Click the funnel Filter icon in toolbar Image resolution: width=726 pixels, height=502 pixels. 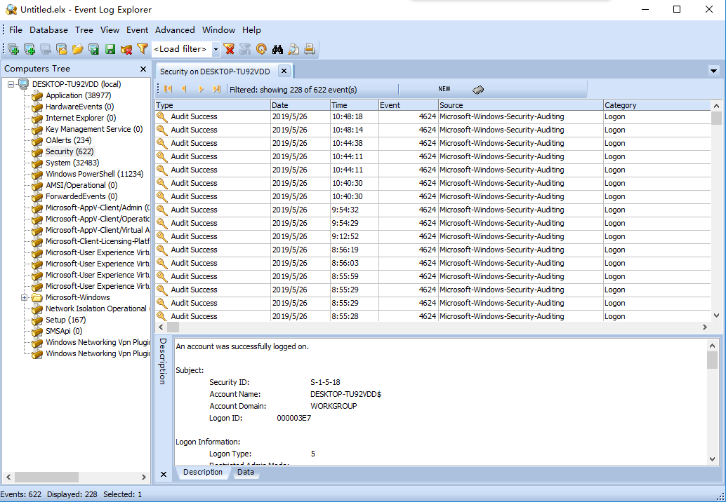coord(143,49)
